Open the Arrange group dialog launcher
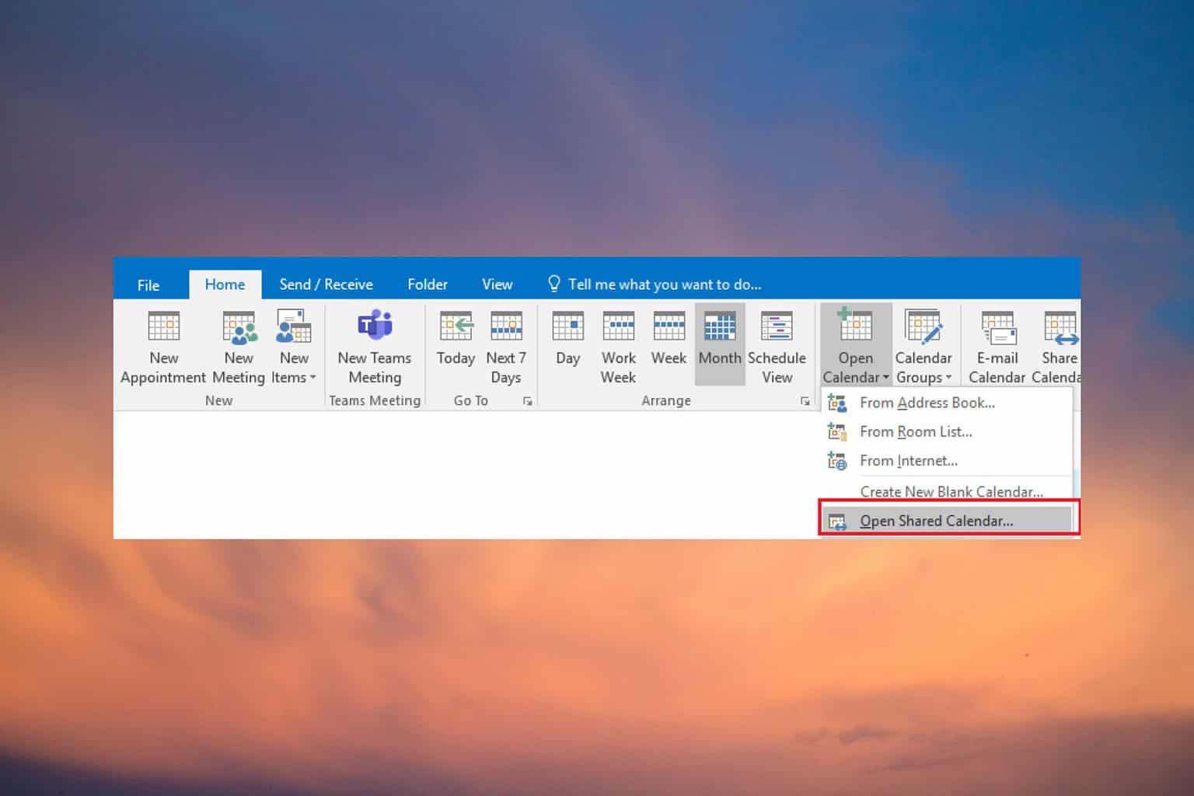Image resolution: width=1194 pixels, height=796 pixels. pyautogui.click(x=805, y=401)
